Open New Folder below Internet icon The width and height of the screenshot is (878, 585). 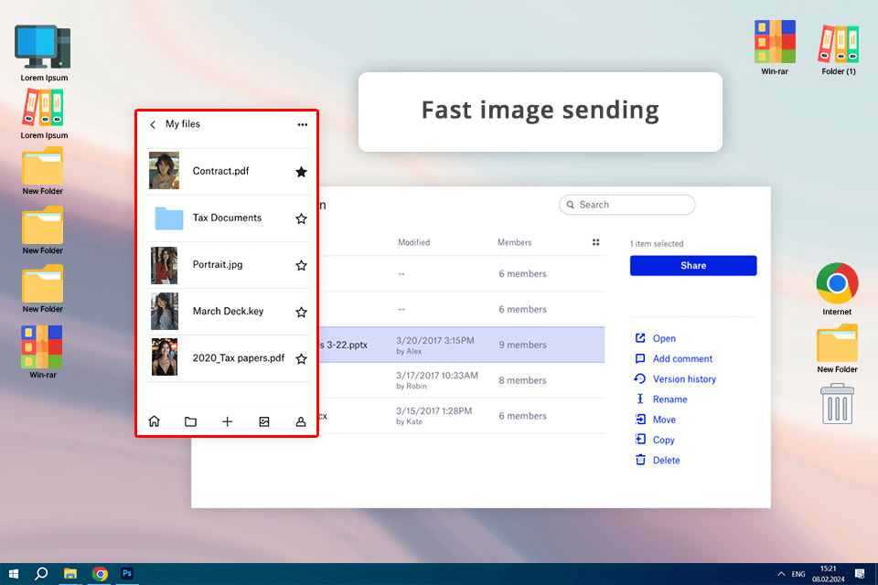[837, 348]
